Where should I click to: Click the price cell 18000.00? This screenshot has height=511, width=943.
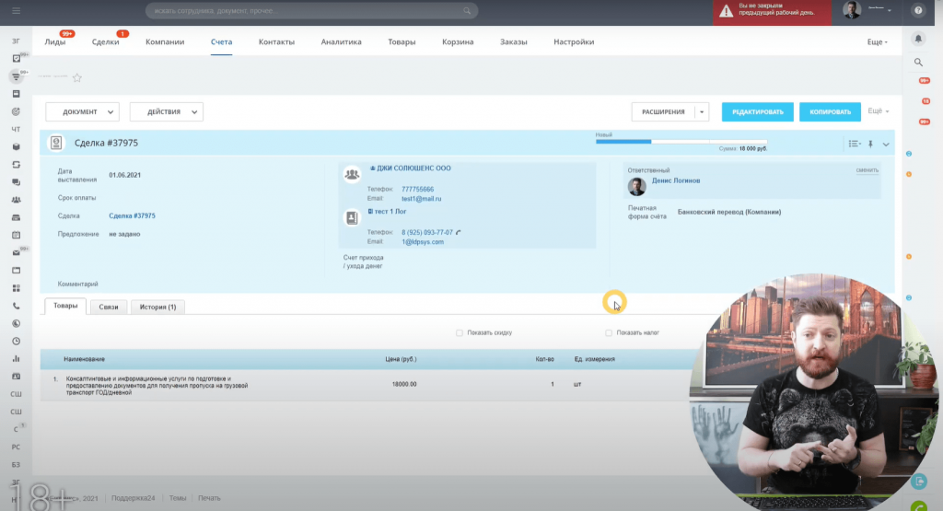[x=404, y=384]
